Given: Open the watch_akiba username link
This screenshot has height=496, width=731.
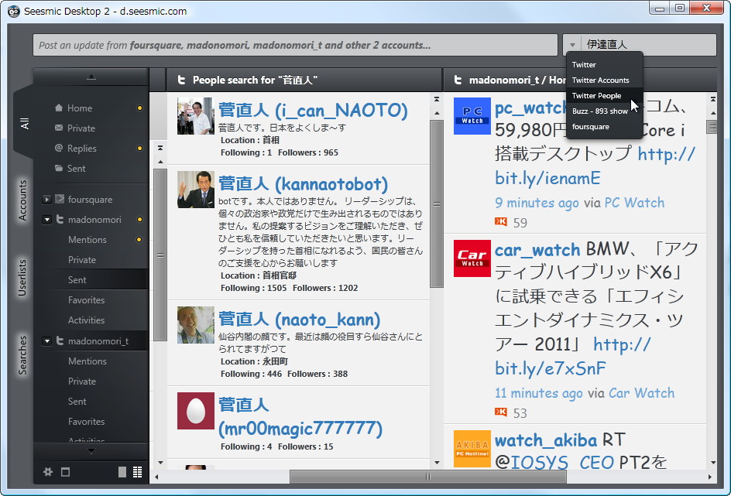Looking at the screenshot, I should tap(545, 440).
